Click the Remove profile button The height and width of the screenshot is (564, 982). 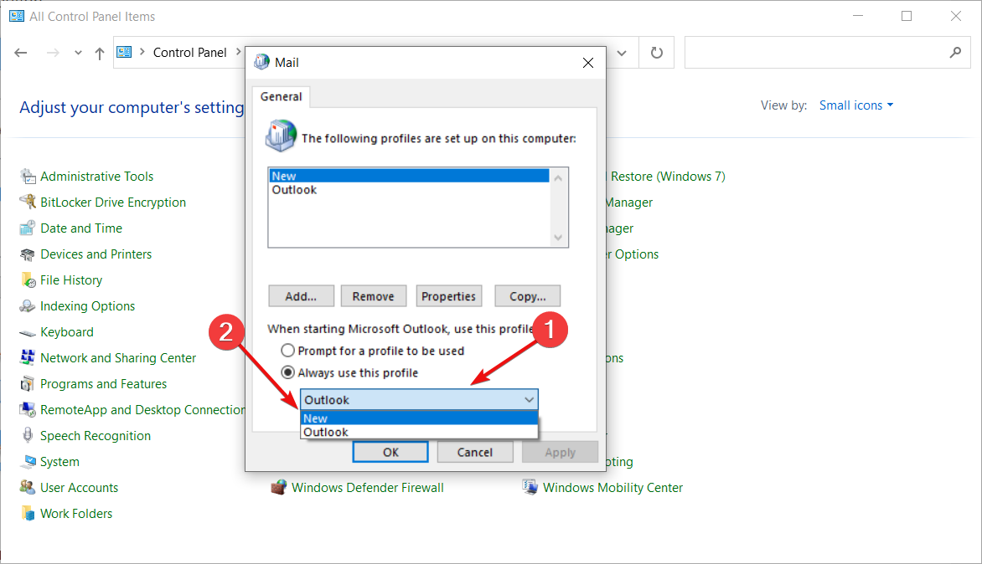tap(373, 296)
